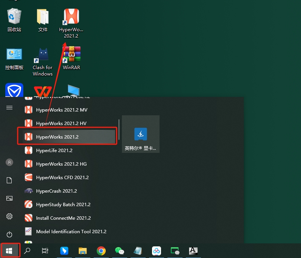Open Pictures icon in Start sidebar
Screen dimensions: 301x258
(9, 198)
